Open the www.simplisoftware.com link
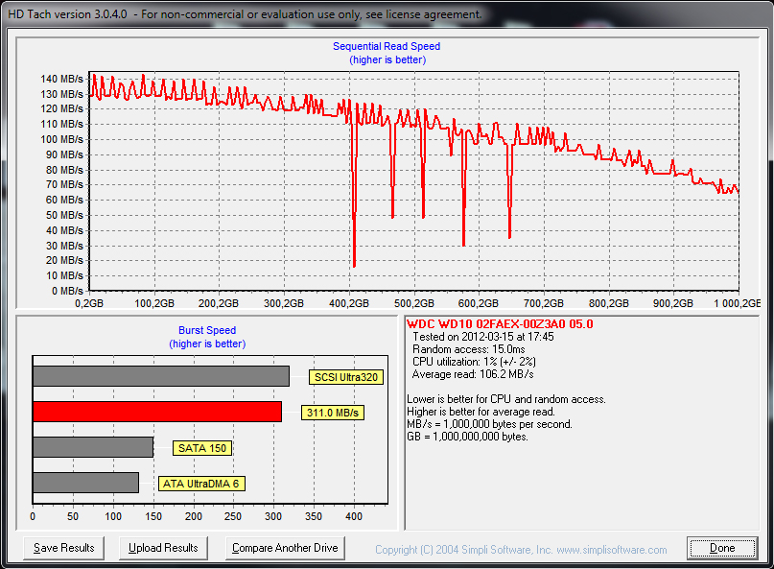Image resolution: width=774 pixels, height=569 pixels. [611, 550]
